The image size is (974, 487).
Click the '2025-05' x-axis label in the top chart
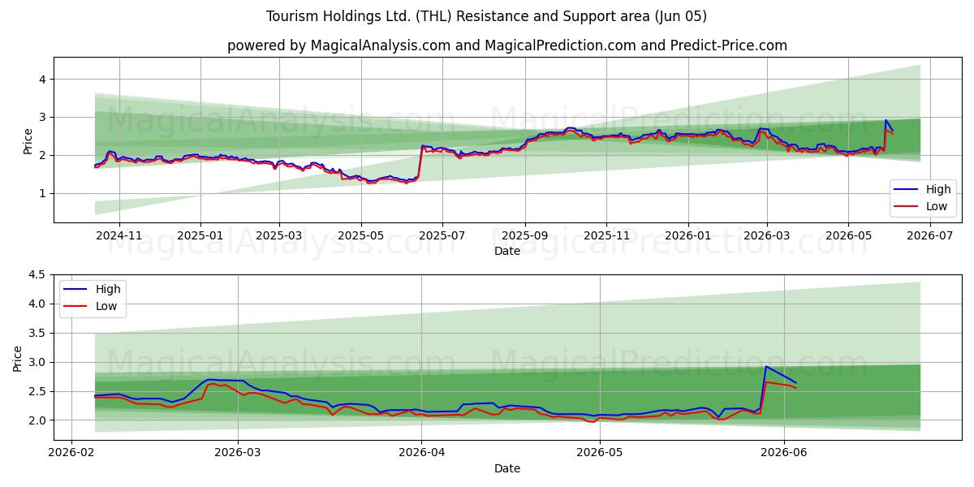(x=360, y=235)
